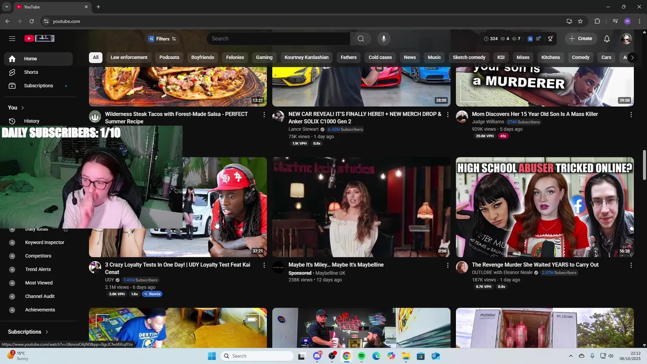Bookmark this tab with the star icon
The image size is (647, 364).
580,21
